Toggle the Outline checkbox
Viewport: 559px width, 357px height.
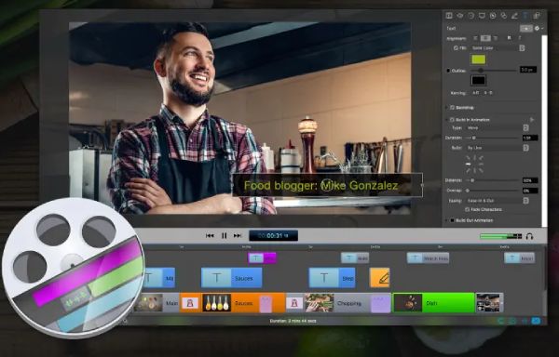pyautogui.click(x=448, y=71)
